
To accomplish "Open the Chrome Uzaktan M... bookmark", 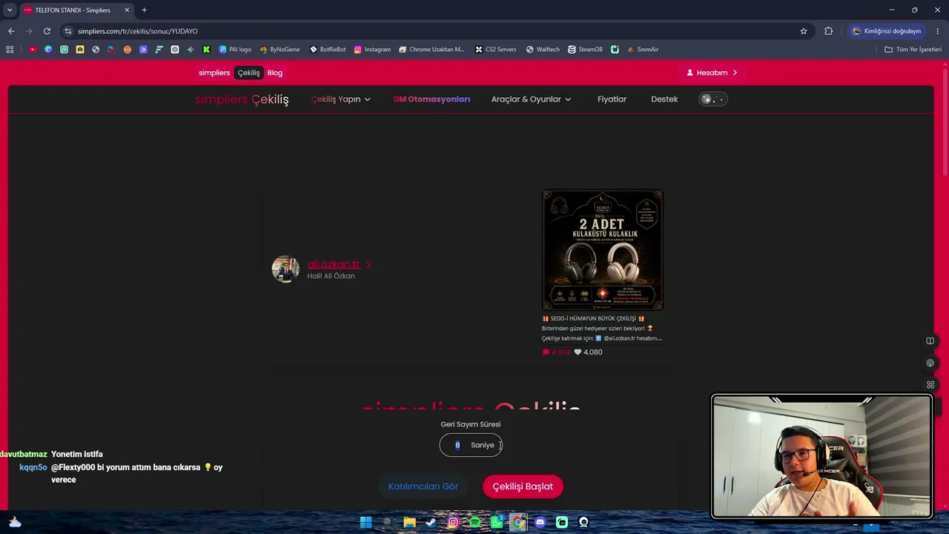I will (x=431, y=50).
